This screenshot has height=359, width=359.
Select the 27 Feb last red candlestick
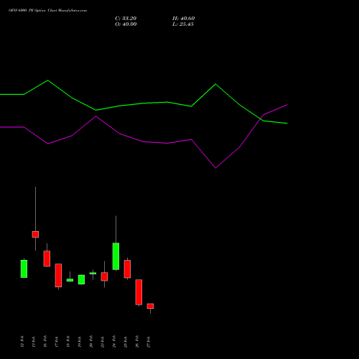[x=150, y=306]
